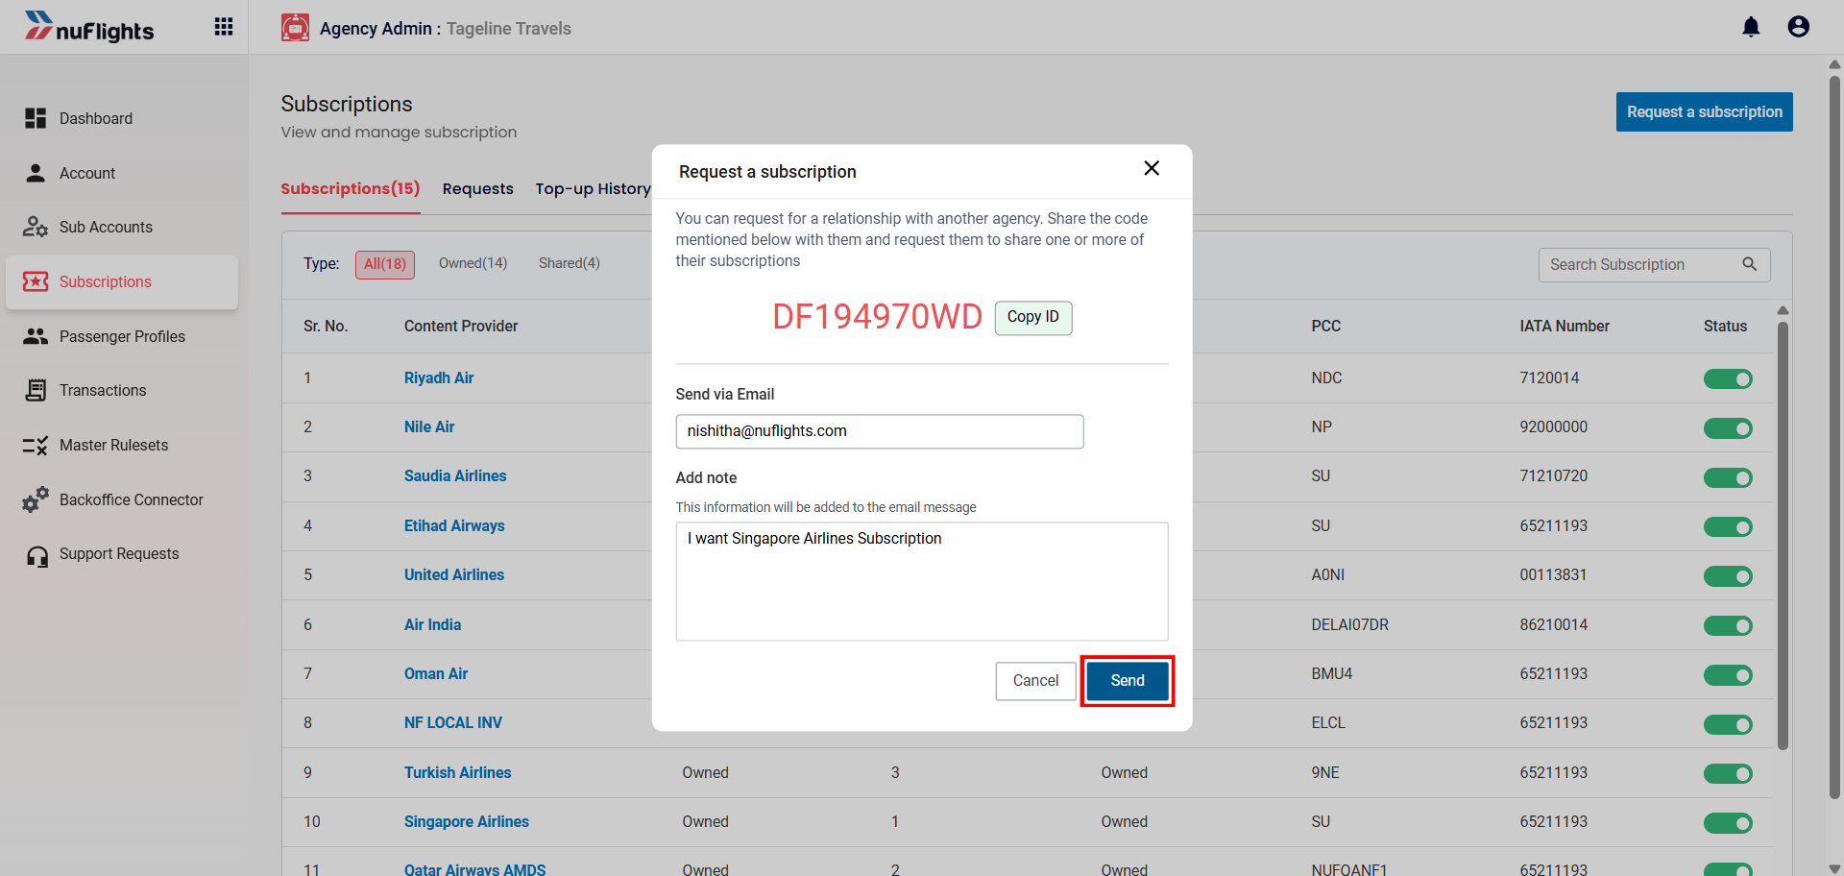Switch off United Airlines status
Viewport: 1844px width, 876px height.
[1728, 576]
